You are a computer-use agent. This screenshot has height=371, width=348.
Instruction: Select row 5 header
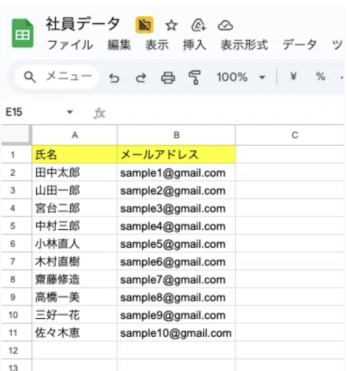pos(17,226)
